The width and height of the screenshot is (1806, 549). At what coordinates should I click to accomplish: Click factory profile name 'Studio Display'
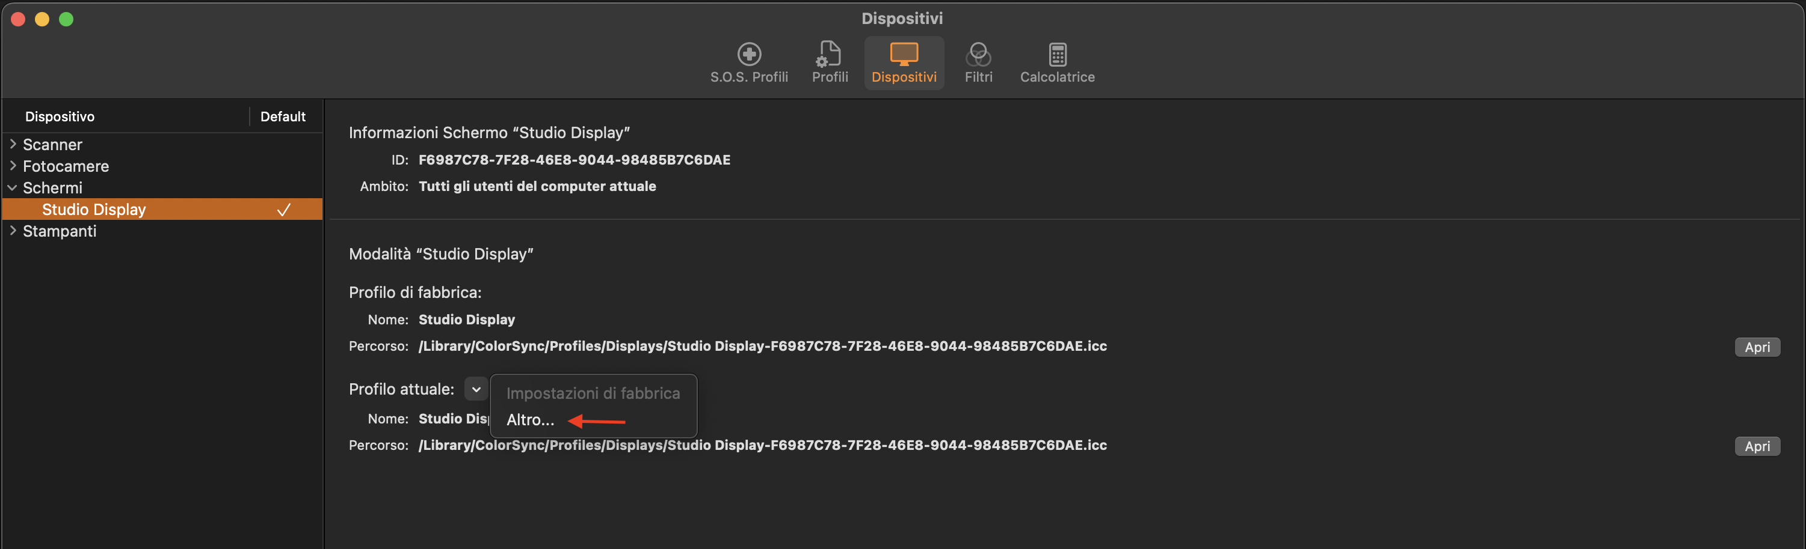click(466, 320)
